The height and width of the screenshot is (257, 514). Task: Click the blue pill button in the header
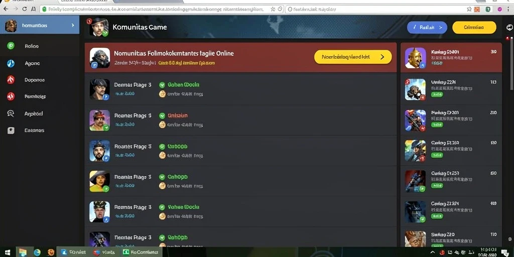[x=427, y=28]
